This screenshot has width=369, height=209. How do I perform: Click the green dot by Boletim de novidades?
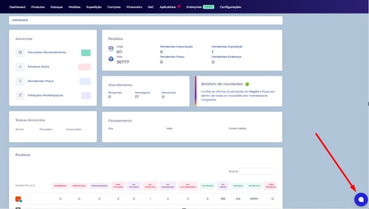(x=247, y=84)
